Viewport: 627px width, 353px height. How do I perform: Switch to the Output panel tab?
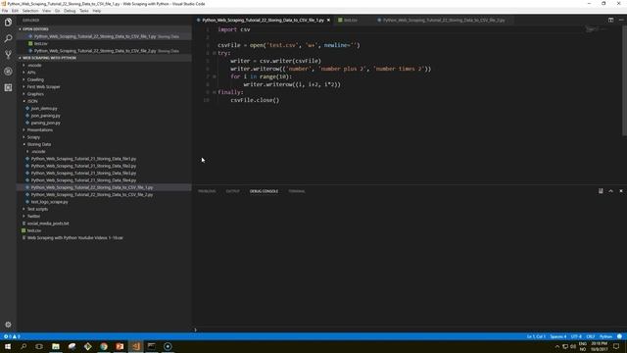[x=233, y=191]
